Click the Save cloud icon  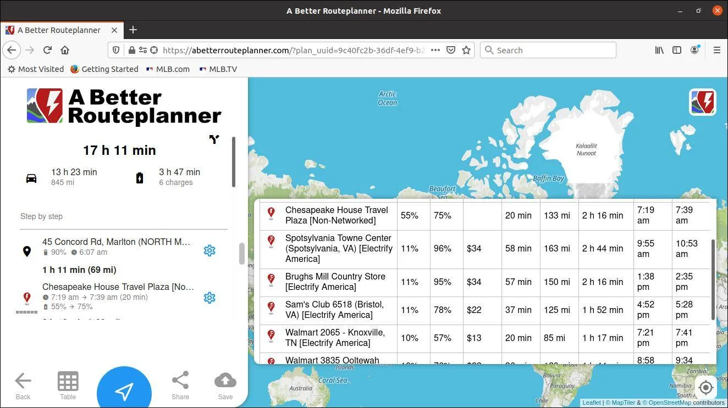point(225,380)
